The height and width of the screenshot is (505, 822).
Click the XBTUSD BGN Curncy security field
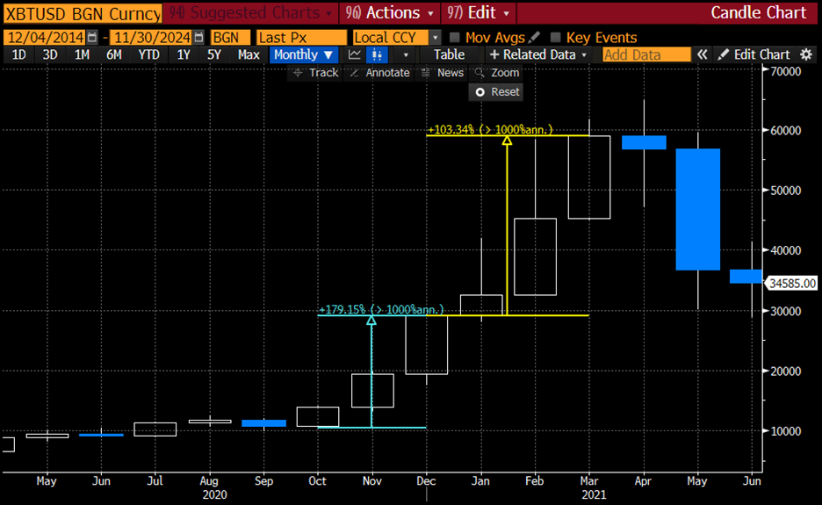(x=83, y=14)
